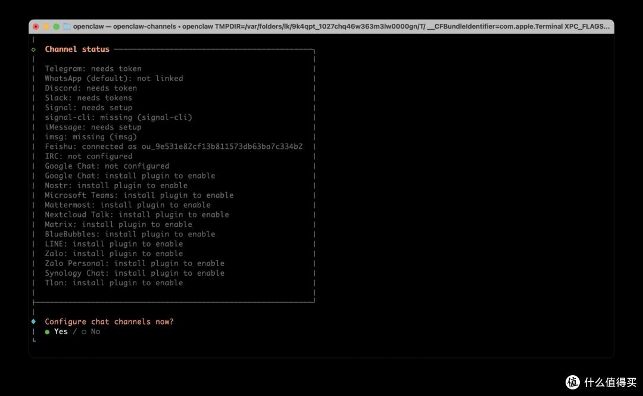Click 'Nextcloud Talk: install plugin to enable'
643x396 pixels.
[137, 214]
